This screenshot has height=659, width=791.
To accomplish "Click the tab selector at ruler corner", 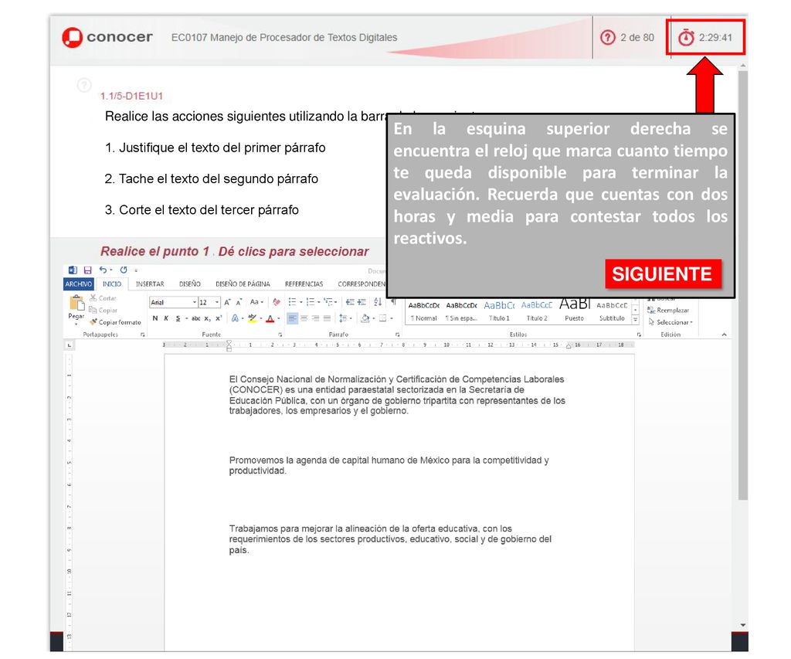I will pos(69,345).
